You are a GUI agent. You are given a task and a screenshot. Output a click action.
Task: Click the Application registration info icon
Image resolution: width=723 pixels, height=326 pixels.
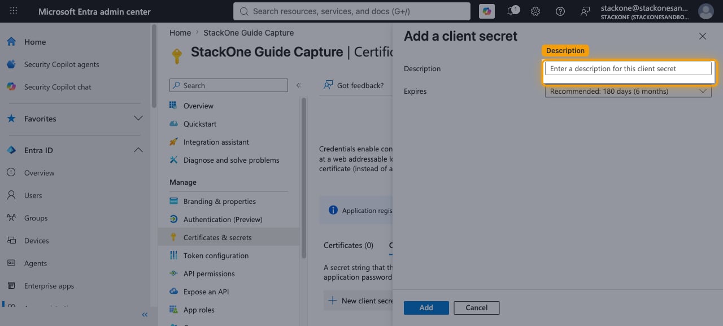pos(333,210)
